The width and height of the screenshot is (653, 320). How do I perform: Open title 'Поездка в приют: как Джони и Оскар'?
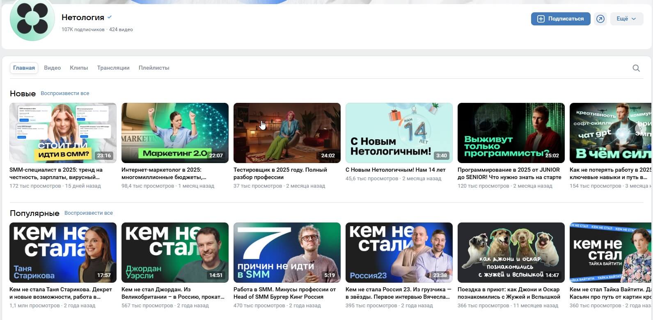pyautogui.click(x=509, y=293)
